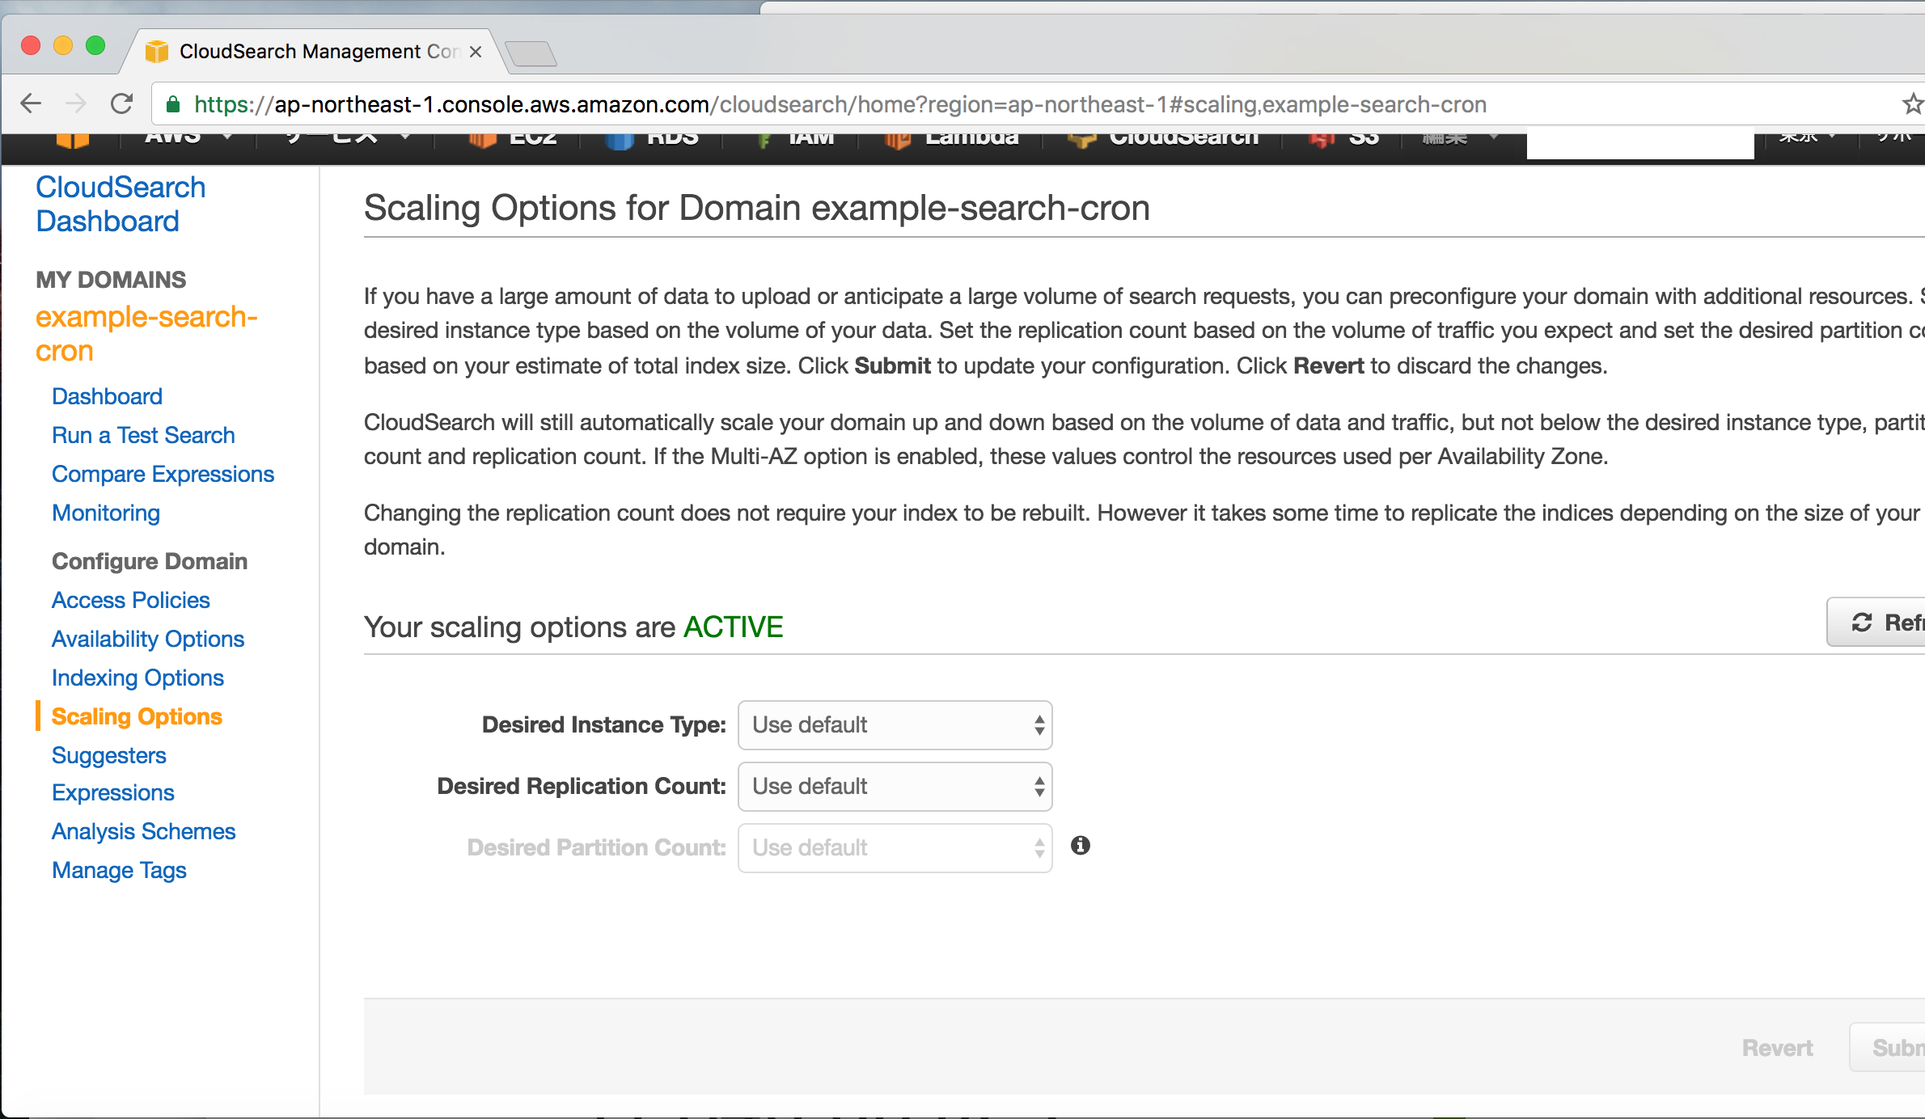The height and width of the screenshot is (1119, 1925).
Task: Open Desired Instance Type dropdown
Action: point(895,725)
